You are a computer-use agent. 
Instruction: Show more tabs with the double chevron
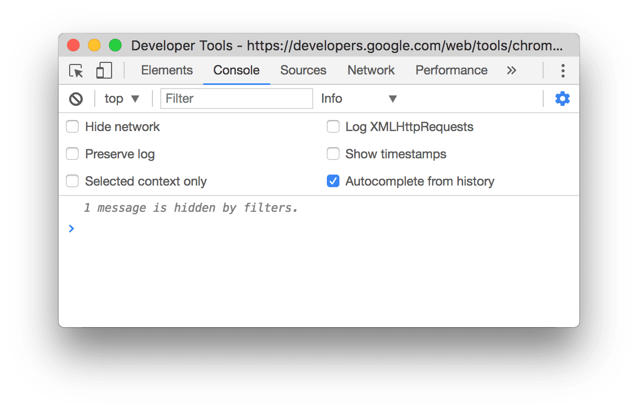pyautogui.click(x=511, y=71)
